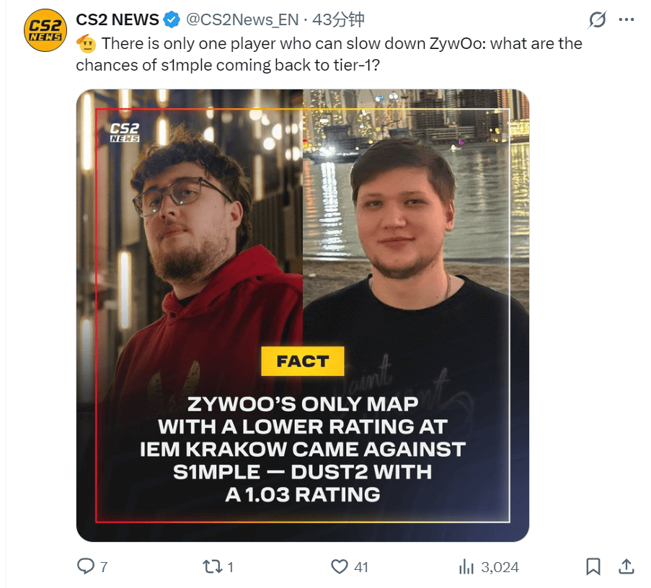Screen dimensions: 651x588
Task: Open the @CS2News_EN handle link
Action: click(242, 19)
